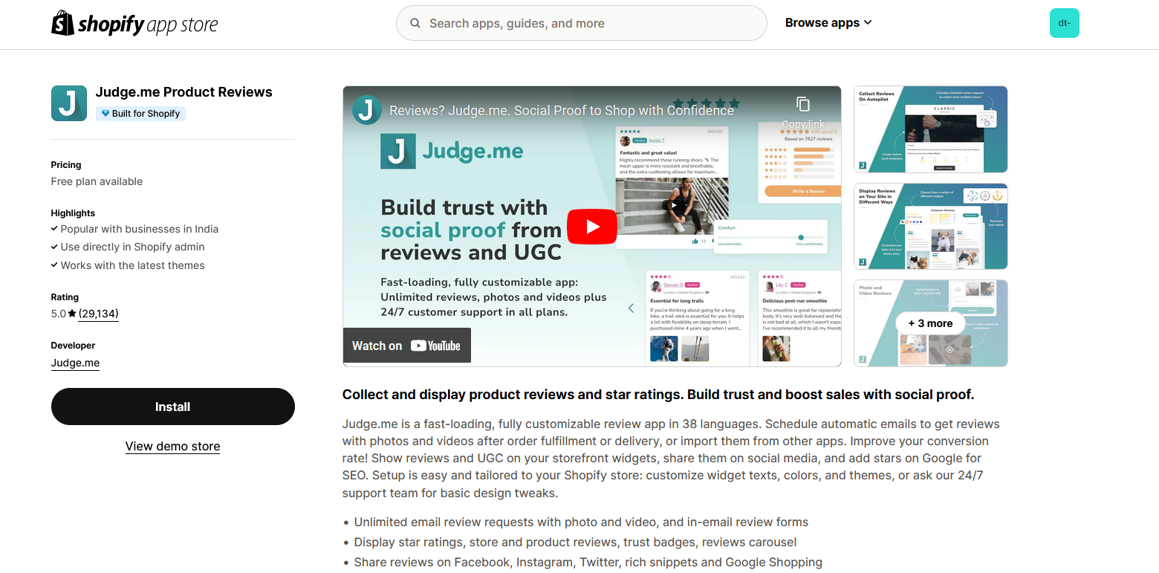Click the Judge.me Product Reviews heading
1159x573 pixels.
click(x=184, y=92)
